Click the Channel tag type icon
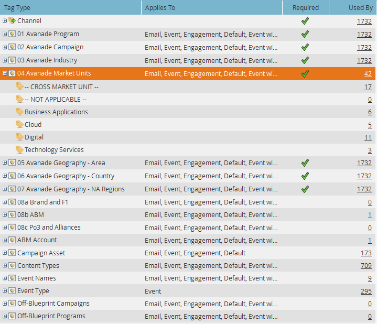The width and height of the screenshot is (377, 324). (x=12, y=21)
